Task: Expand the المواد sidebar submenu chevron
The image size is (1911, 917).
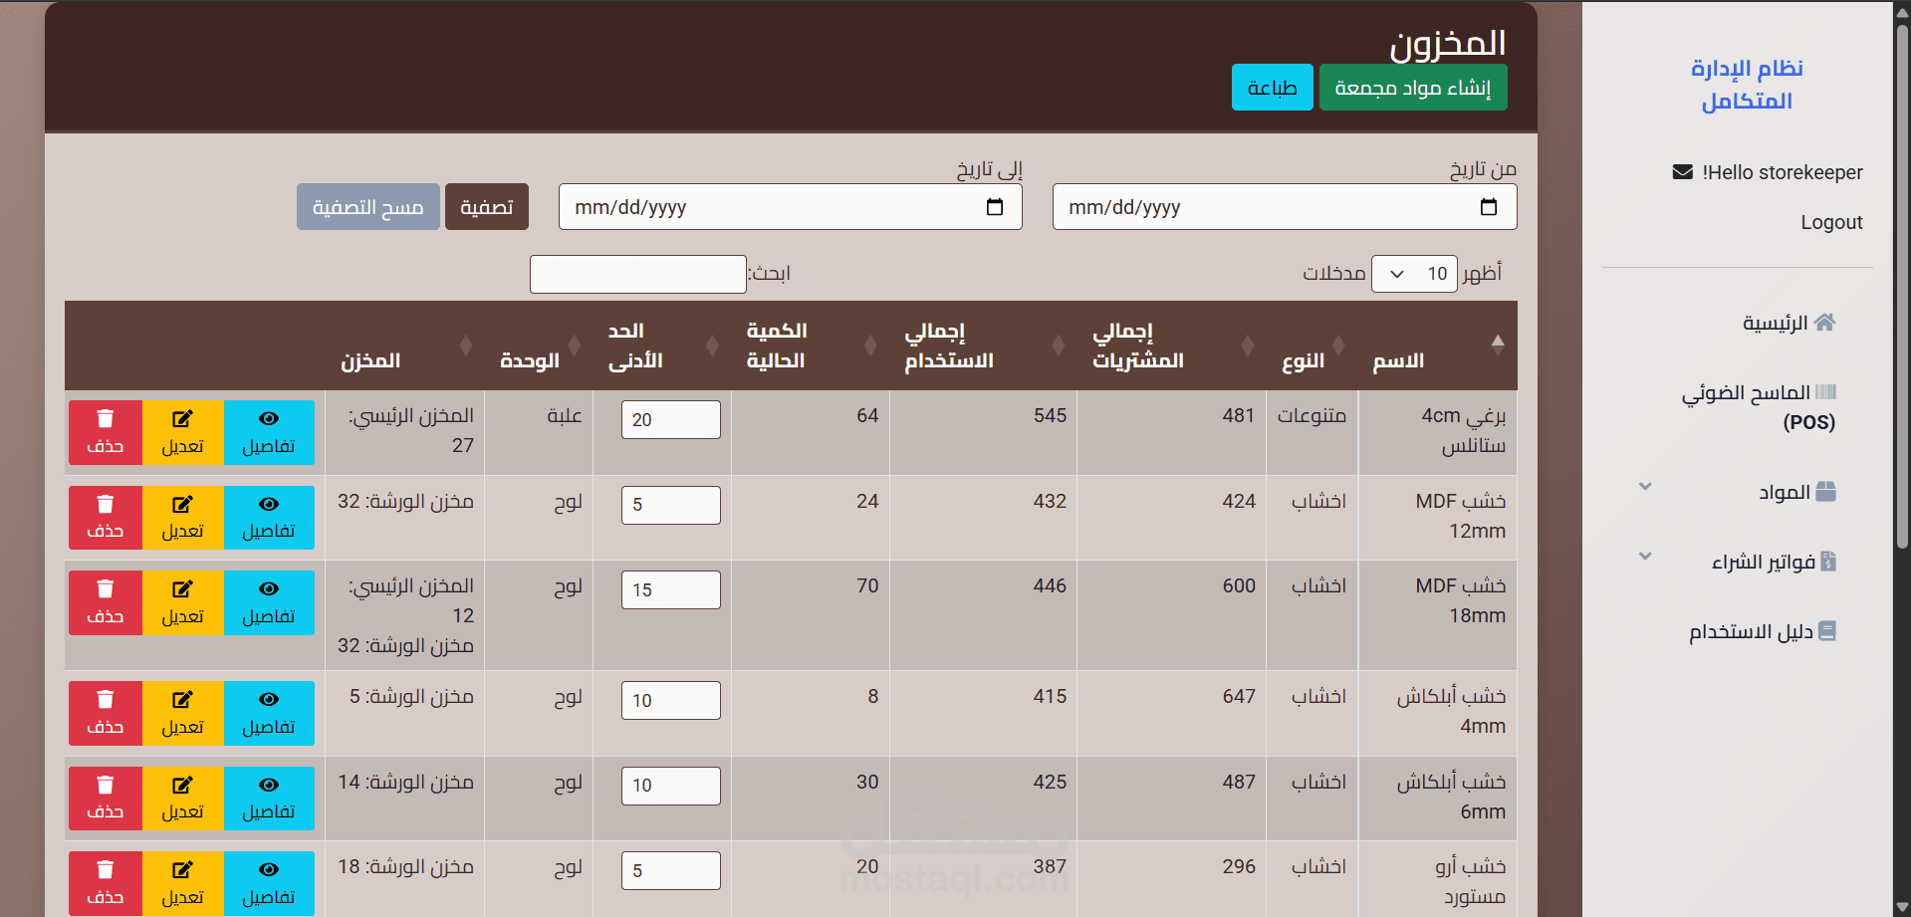Action: point(1645,487)
